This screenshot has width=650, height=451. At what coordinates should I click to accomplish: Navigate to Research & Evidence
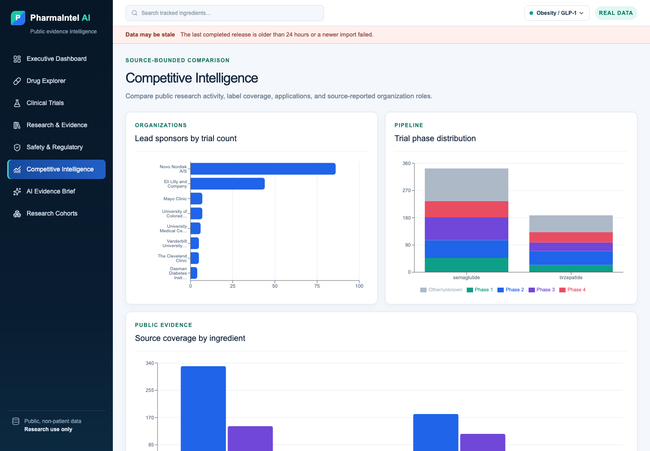click(56, 125)
